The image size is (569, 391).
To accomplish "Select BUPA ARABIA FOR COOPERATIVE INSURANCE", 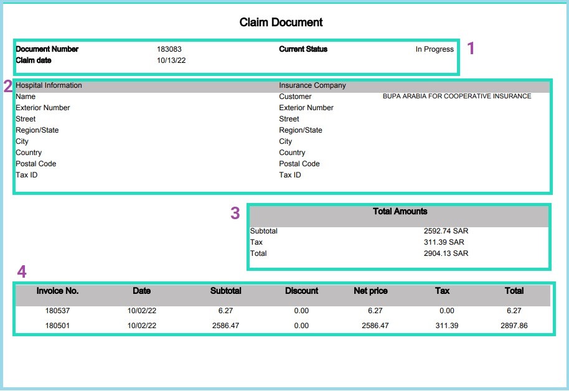I will [457, 97].
